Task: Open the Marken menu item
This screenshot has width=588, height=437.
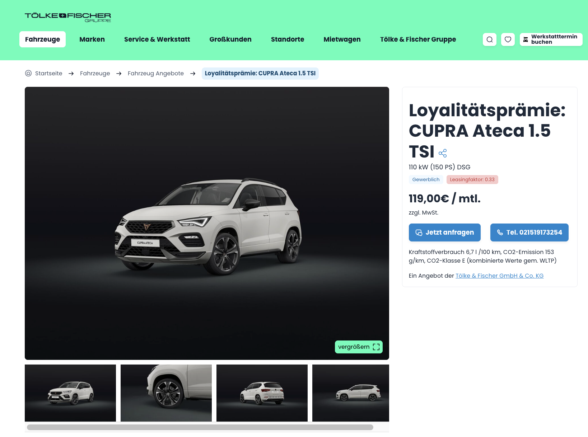Action: (92, 39)
